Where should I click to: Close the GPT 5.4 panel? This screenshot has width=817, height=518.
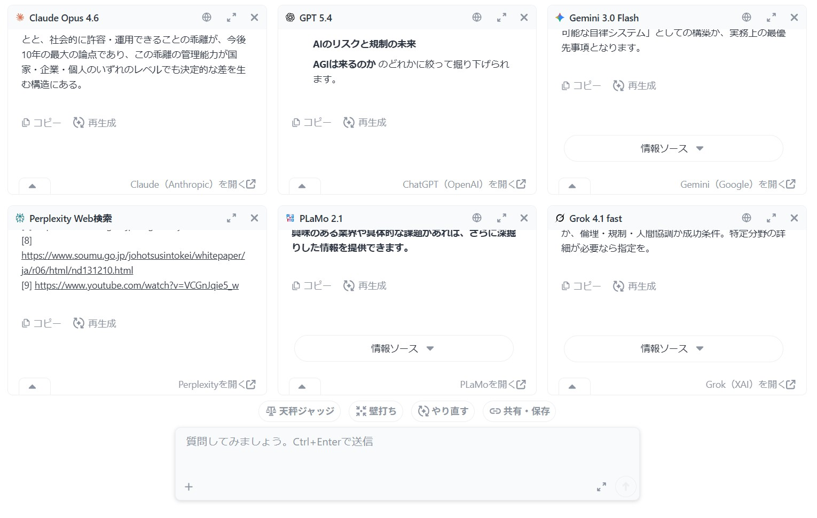[524, 18]
